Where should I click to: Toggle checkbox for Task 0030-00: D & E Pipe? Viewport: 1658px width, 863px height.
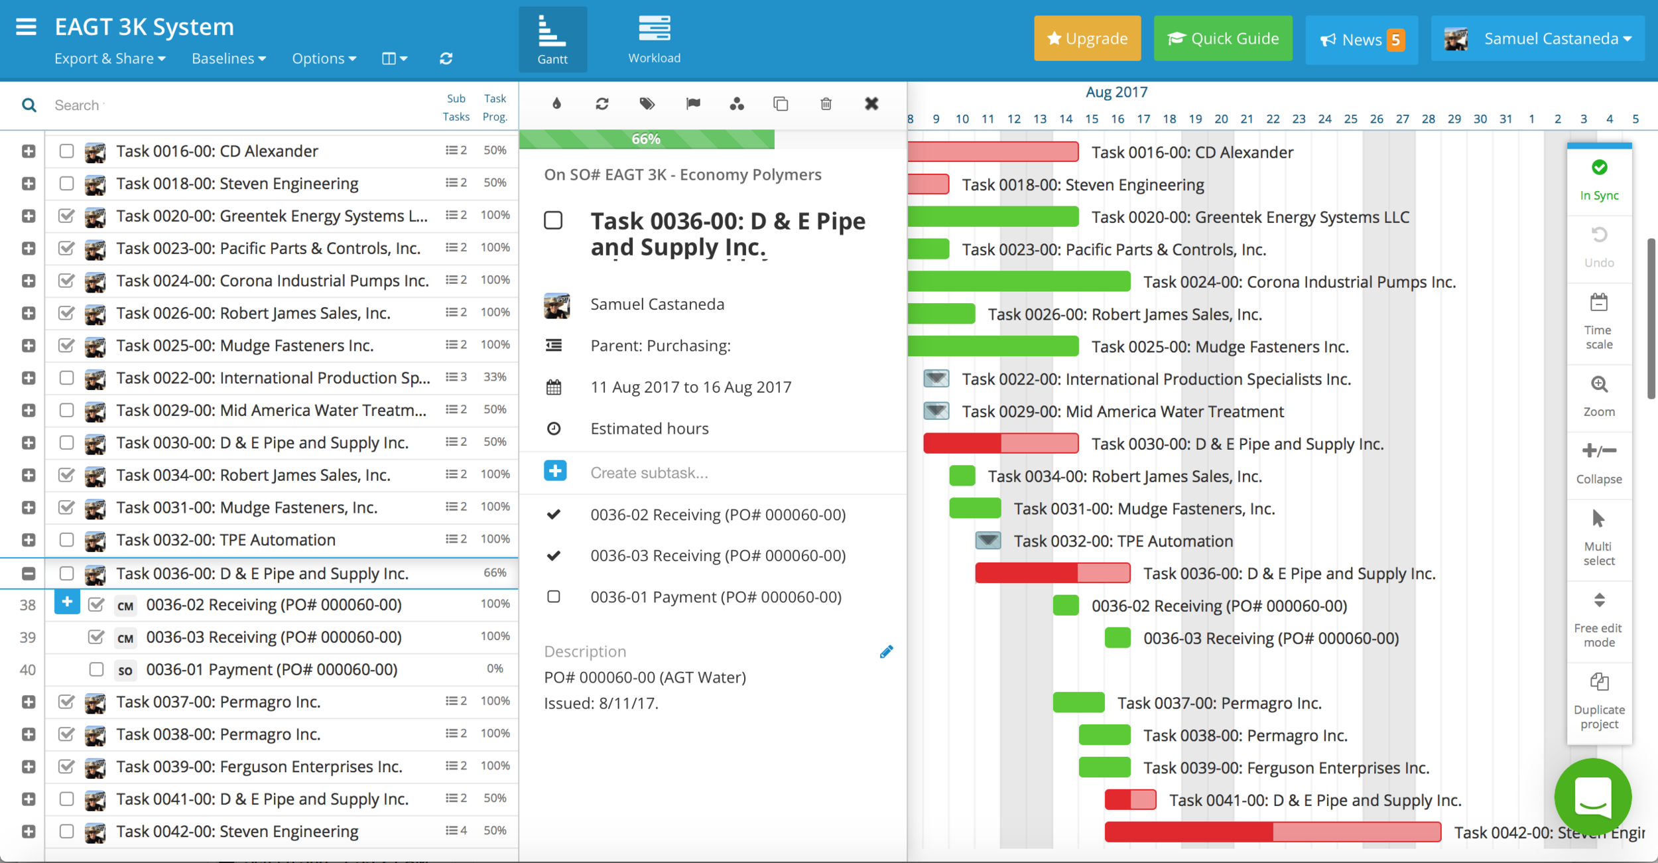pyautogui.click(x=66, y=442)
